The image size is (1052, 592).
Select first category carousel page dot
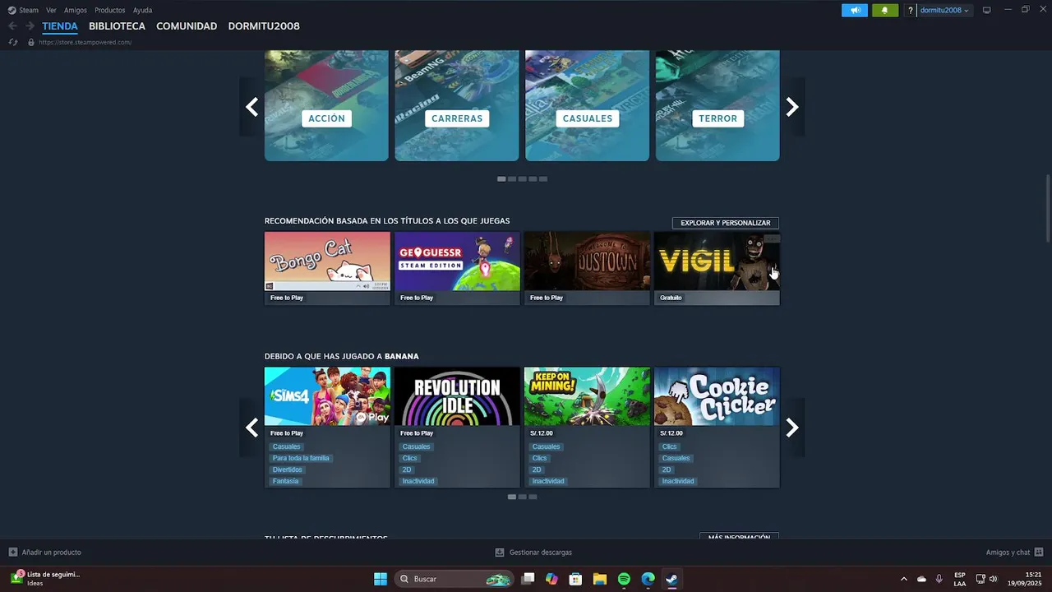tap(501, 178)
